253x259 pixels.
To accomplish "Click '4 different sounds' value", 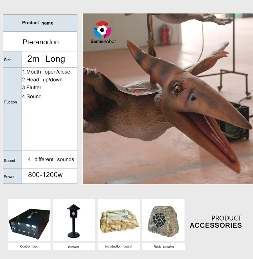I will point(51,159).
